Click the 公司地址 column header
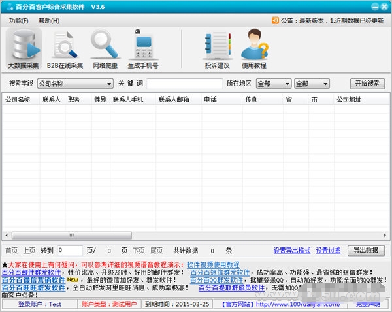The width and height of the screenshot is (392, 312). pyautogui.click(x=361, y=99)
